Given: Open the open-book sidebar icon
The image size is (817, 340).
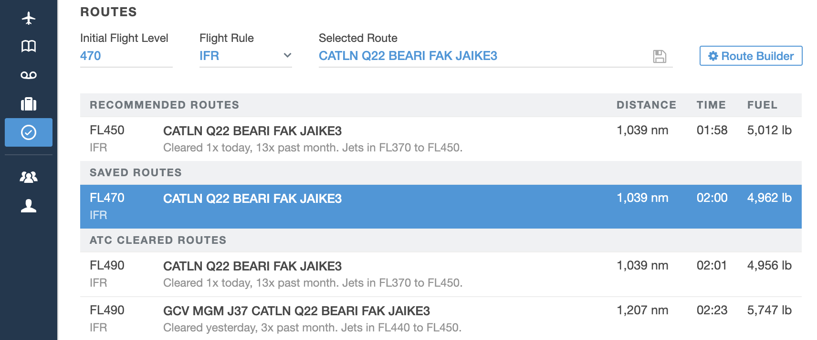Looking at the screenshot, I should (29, 46).
